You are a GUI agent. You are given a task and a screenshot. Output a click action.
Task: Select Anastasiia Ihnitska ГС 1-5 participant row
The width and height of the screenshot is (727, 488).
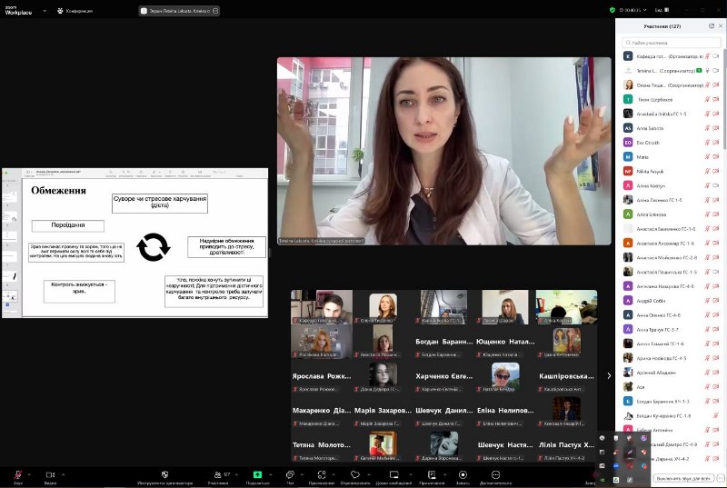[x=671, y=114]
